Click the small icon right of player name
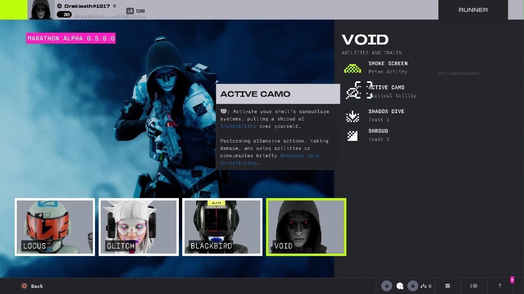This screenshot has width=524, height=294. [115, 6]
